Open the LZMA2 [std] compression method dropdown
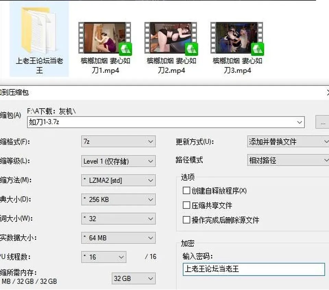Screen dimensions: 329x290 coord(118,180)
